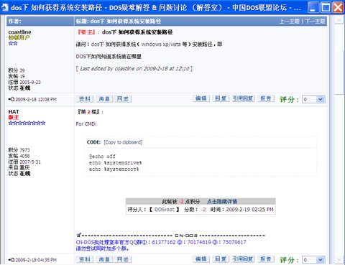Click 报告 button in HAT's post
Screen dimensions: 345x265
[x=266, y=259]
